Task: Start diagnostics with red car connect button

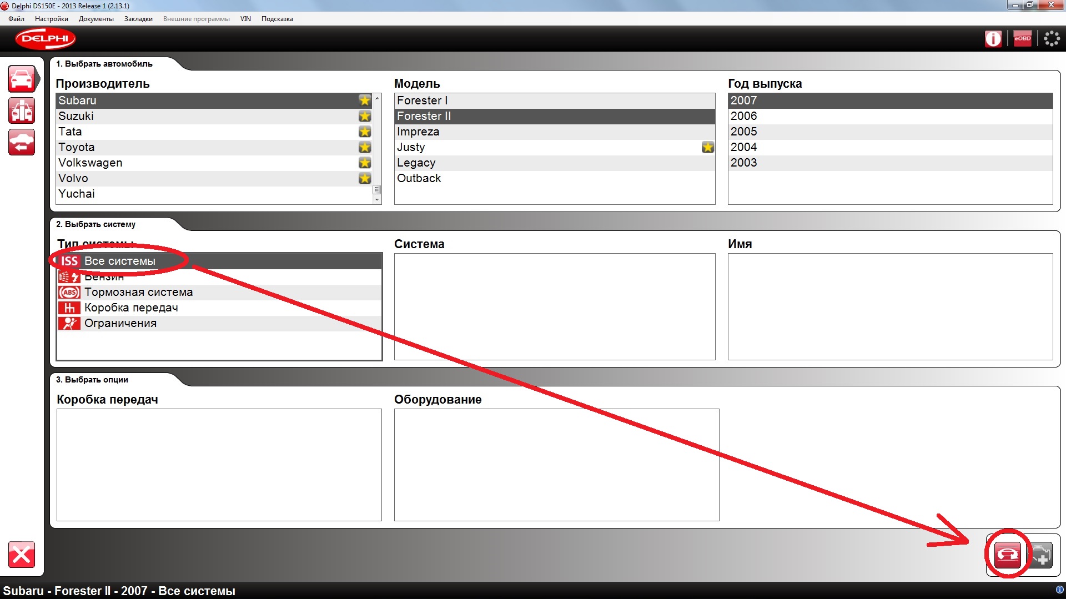Action: pos(1008,555)
